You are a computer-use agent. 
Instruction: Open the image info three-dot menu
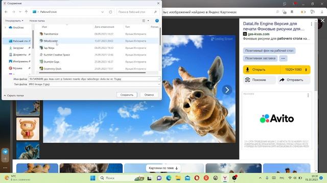(311, 24)
